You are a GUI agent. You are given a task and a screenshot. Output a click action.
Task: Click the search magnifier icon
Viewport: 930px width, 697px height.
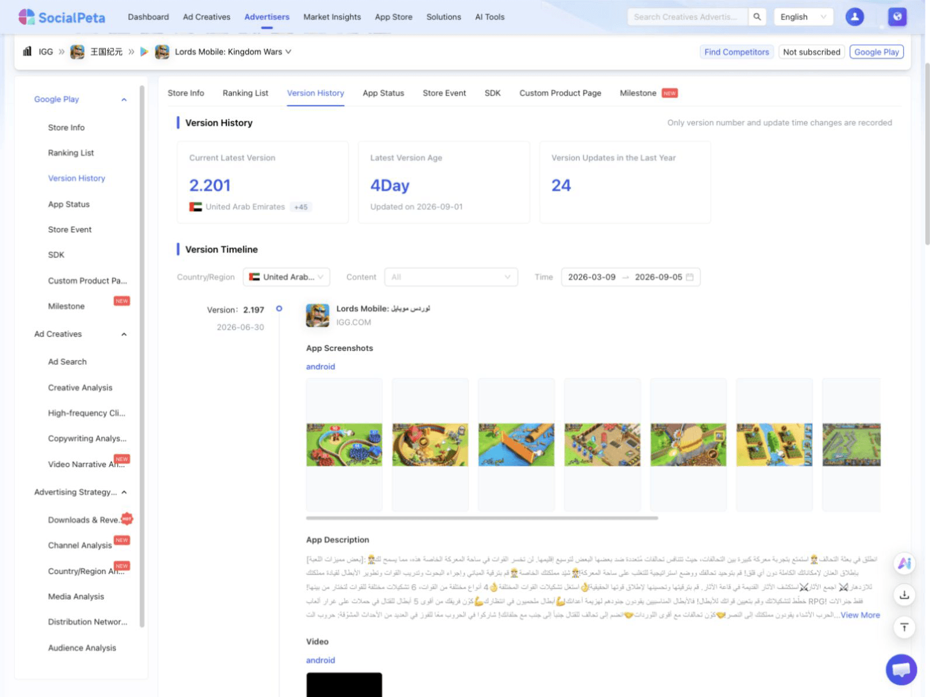tap(757, 17)
